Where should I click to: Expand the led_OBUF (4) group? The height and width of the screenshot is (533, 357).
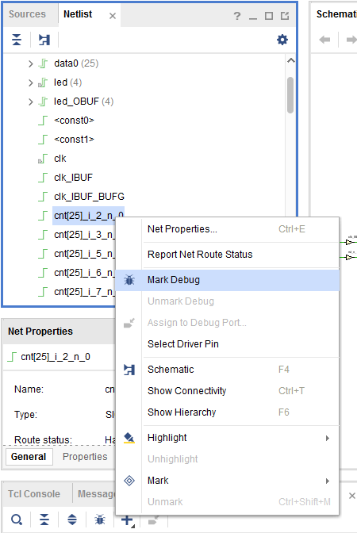point(31,102)
